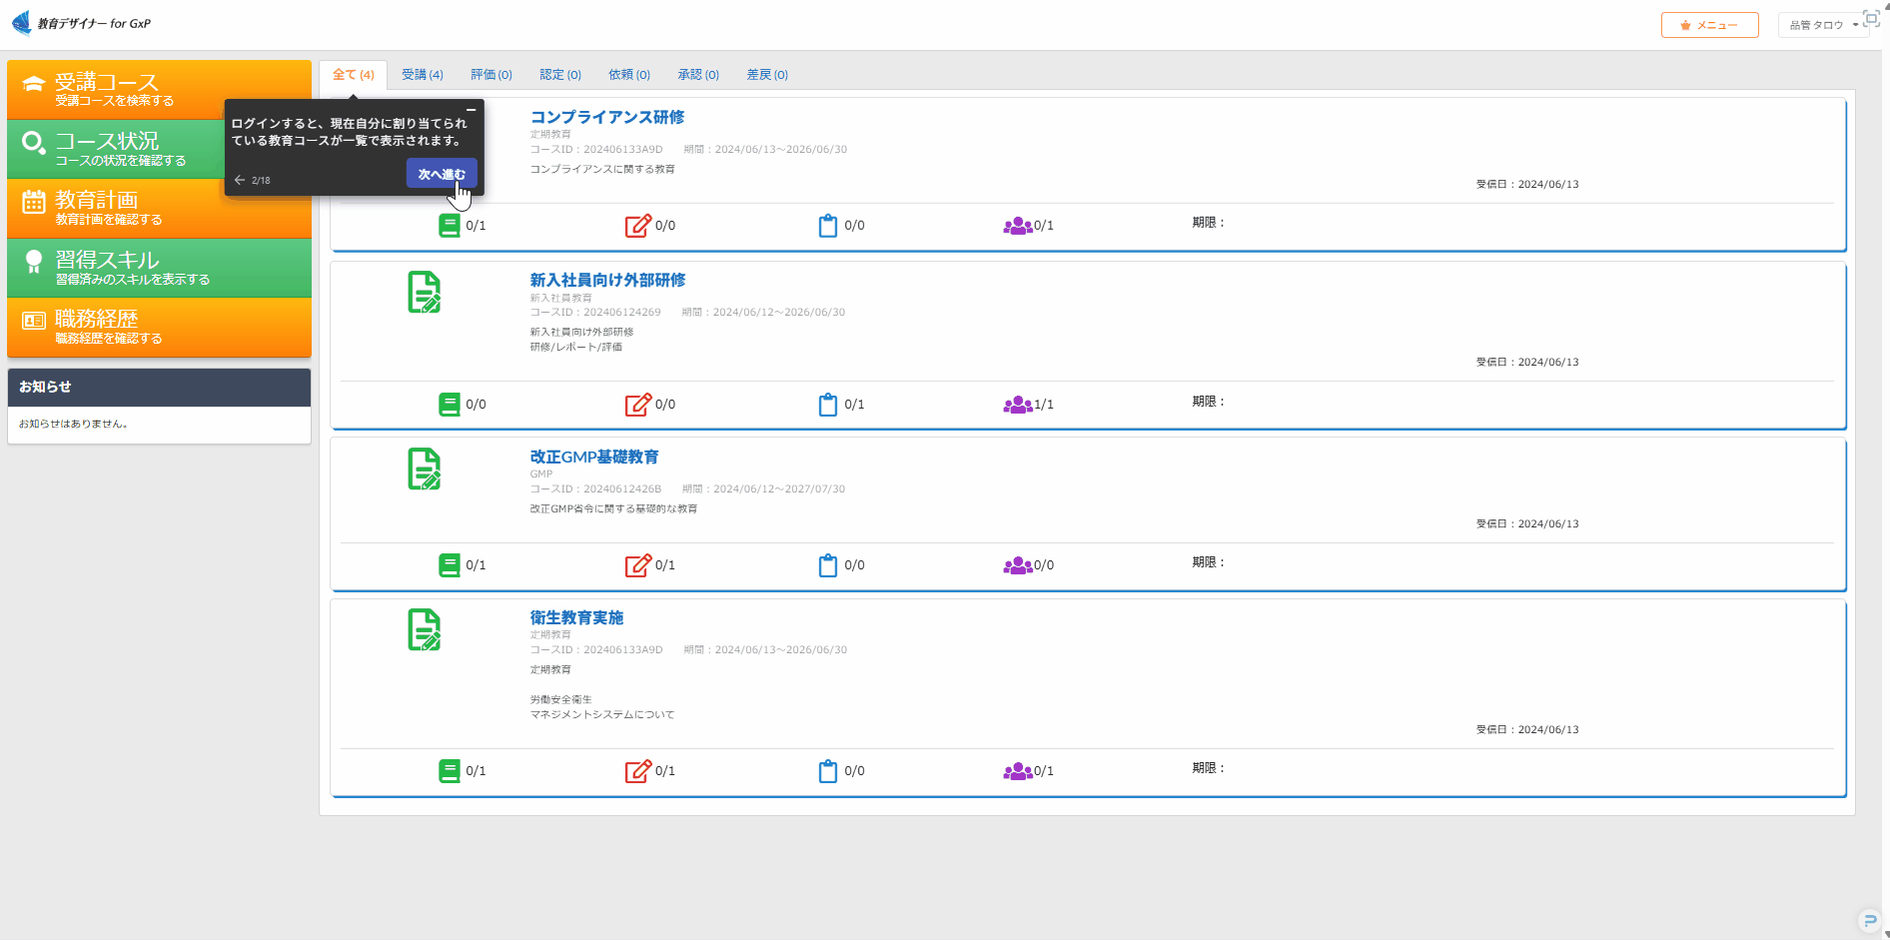The width and height of the screenshot is (1890, 940).
Task: Open the 習得スキル sidebar menu
Action: pyautogui.click(x=159, y=268)
